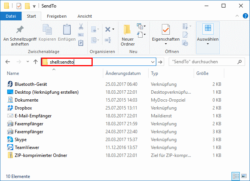The image size is (250, 181).
Task: Open Eigenschaften via the checkmark icon
Action: (166, 29)
